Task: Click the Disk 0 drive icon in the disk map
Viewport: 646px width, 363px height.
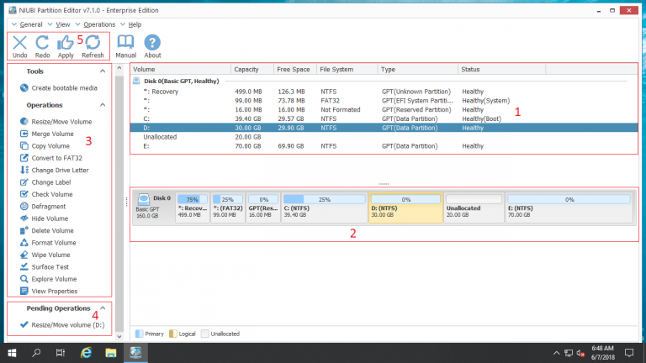Action: (x=143, y=200)
